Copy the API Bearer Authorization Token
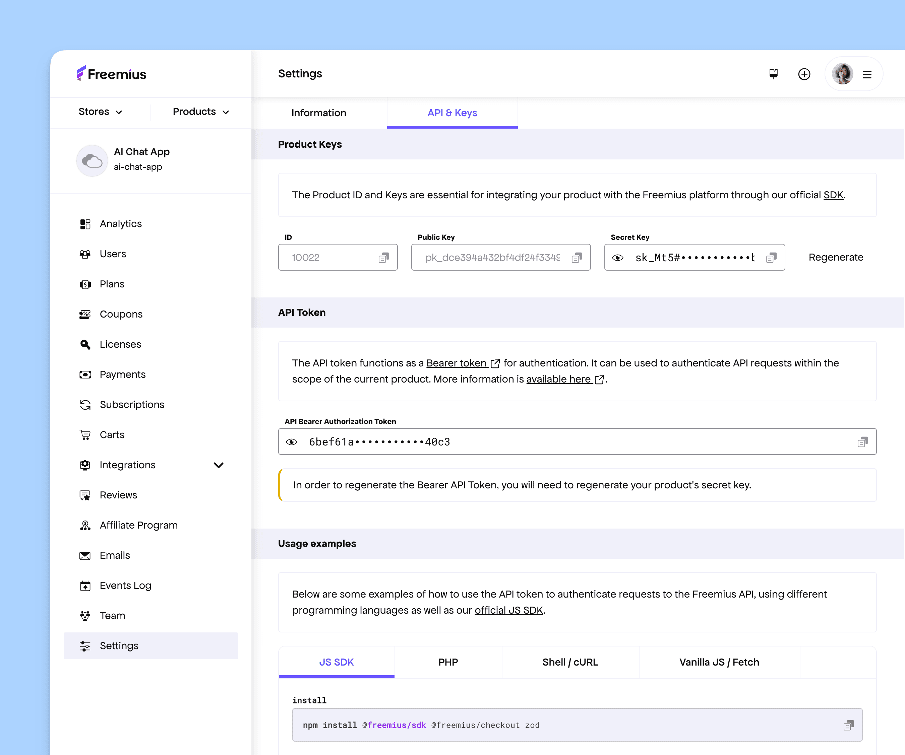The width and height of the screenshot is (905, 755). click(862, 442)
